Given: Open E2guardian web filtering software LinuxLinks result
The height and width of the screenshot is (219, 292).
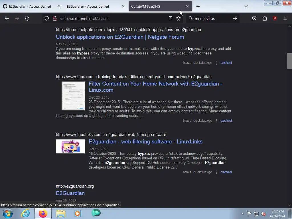Looking at the screenshot, I should point(145,141).
